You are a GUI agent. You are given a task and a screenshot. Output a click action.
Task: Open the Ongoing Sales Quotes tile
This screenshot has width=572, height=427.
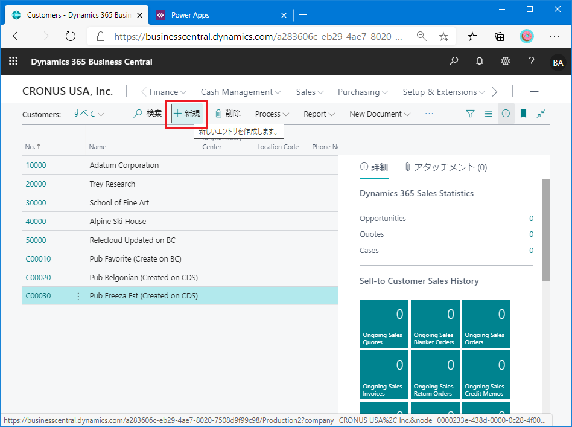click(x=384, y=324)
